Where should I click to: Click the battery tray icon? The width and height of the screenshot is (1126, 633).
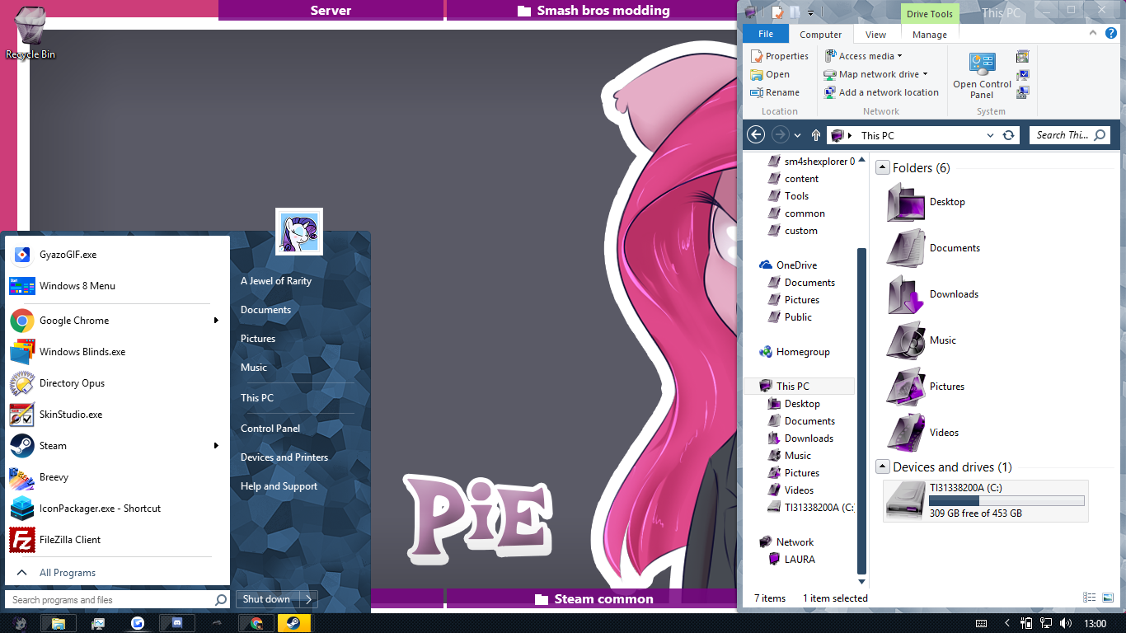[1026, 623]
